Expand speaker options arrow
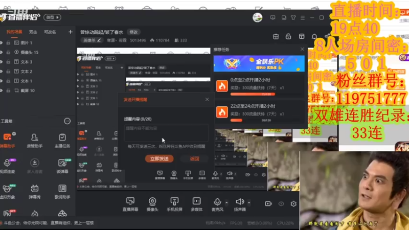The height and width of the screenshot is (230, 409). [249, 202]
